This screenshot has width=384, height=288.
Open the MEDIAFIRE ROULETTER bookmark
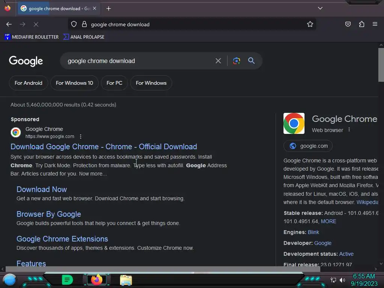click(x=31, y=37)
